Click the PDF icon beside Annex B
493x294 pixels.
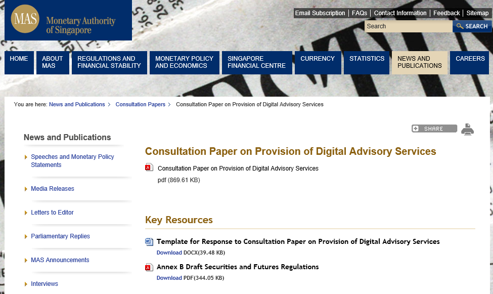click(149, 267)
